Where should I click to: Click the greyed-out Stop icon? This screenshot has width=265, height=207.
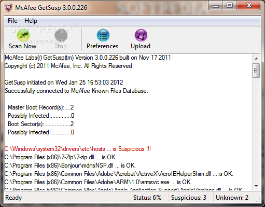pyautogui.click(x=61, y=35)
